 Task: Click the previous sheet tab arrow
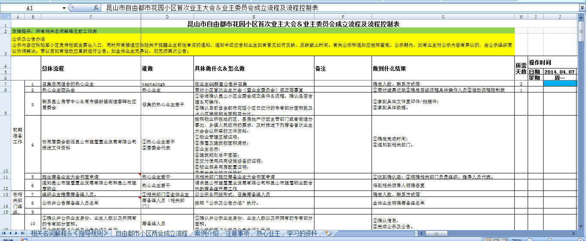point(11,233)
